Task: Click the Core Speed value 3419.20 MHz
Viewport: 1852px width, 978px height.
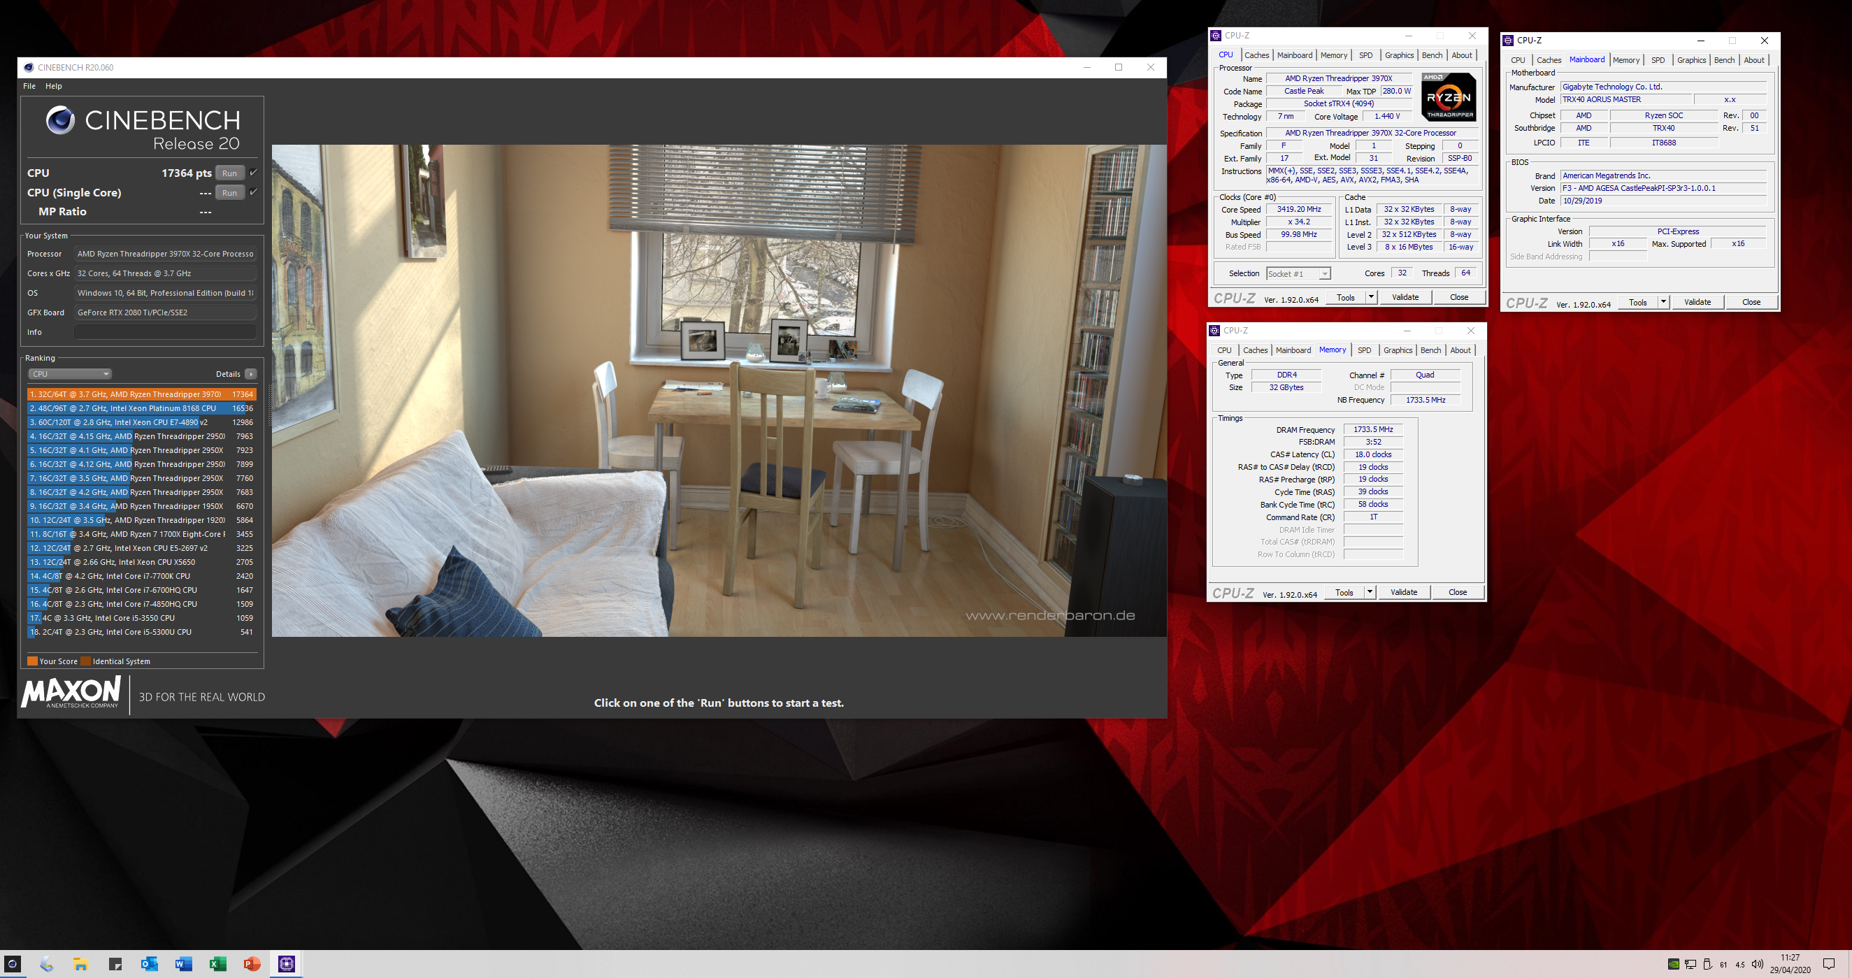Action: (1299, 209)
